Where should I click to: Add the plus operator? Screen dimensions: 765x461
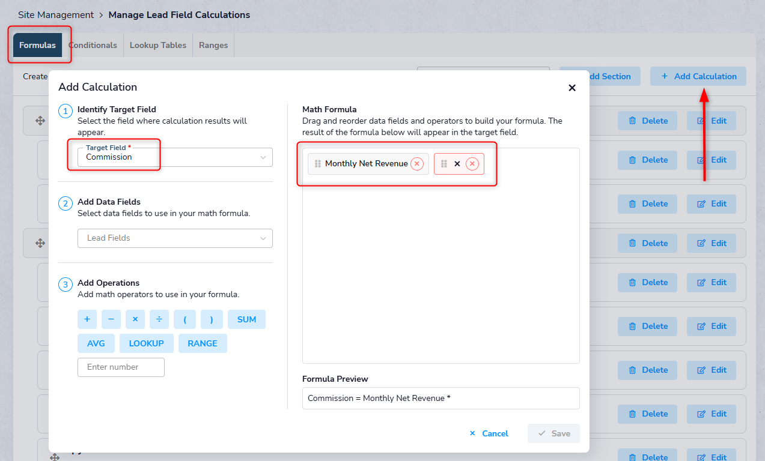point(87,319)
